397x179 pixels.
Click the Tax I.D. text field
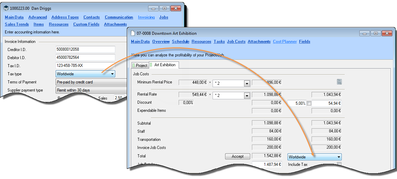(85, 66)
